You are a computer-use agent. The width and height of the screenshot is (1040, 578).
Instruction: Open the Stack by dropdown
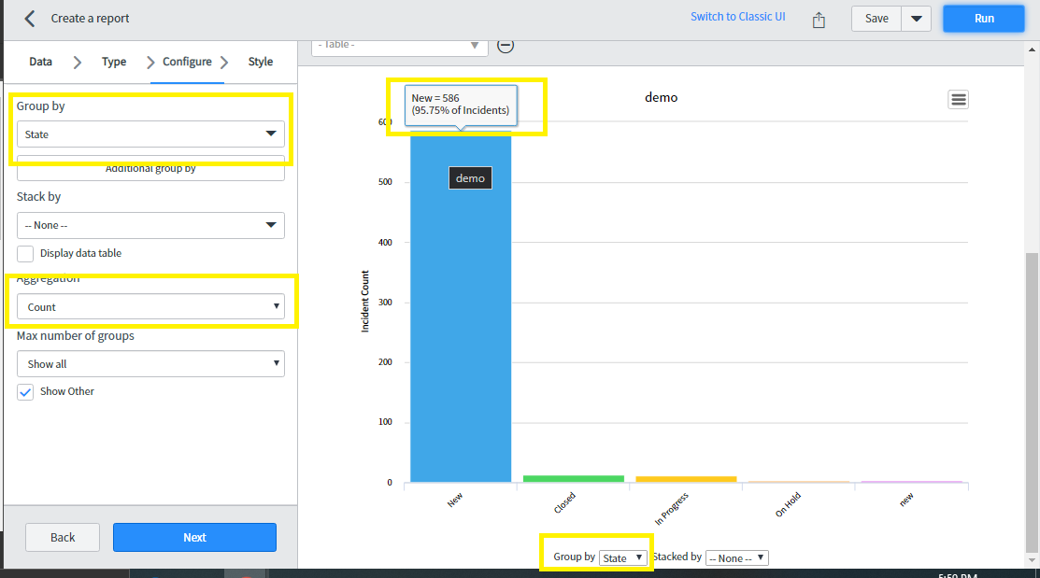(x=150, y=225)
